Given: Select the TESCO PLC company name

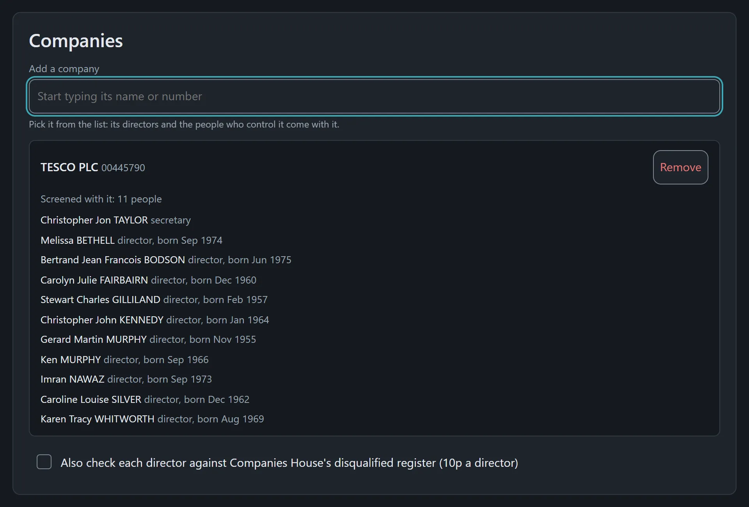Looking at the screenshot, I should click(x=69, y=167).
